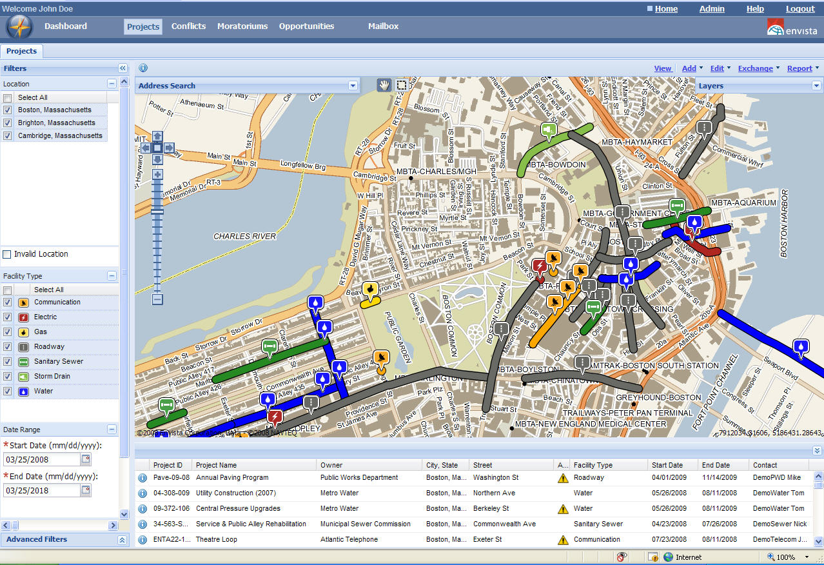Expand Advanced Filters panel
The width and height of the screenshot is (824, 565).
(x=123, y=540)
